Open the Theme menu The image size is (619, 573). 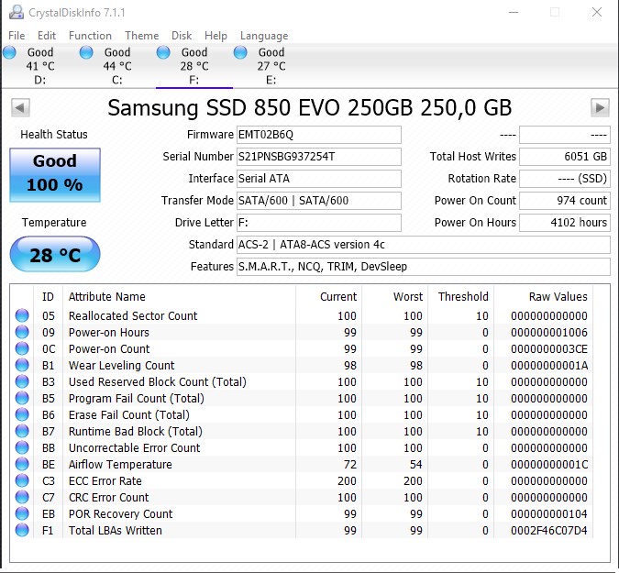142,36
